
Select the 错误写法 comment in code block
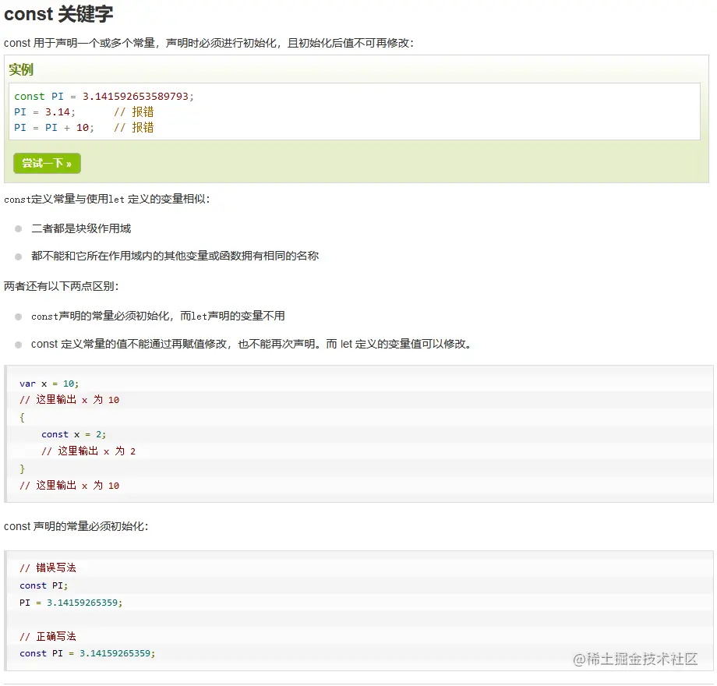[51, 568]
